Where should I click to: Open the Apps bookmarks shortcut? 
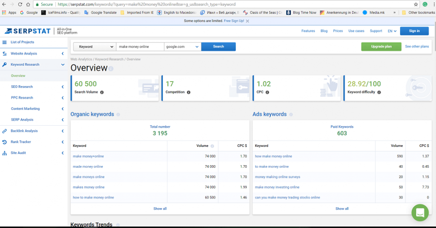[9, 12]
